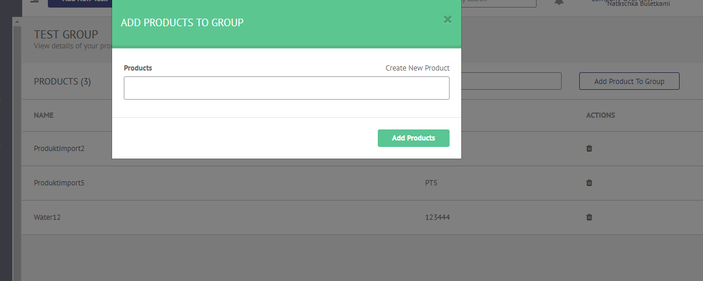
Task: Click the ACTIONS column header
Action: coord(600,115)
